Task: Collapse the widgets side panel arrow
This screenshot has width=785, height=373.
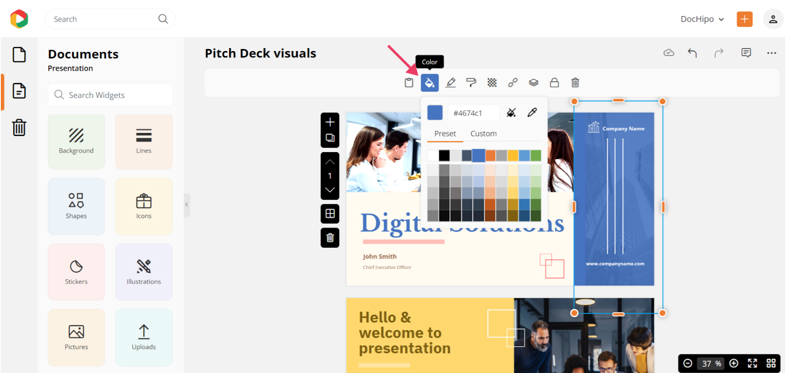Action: click(187, 205)
